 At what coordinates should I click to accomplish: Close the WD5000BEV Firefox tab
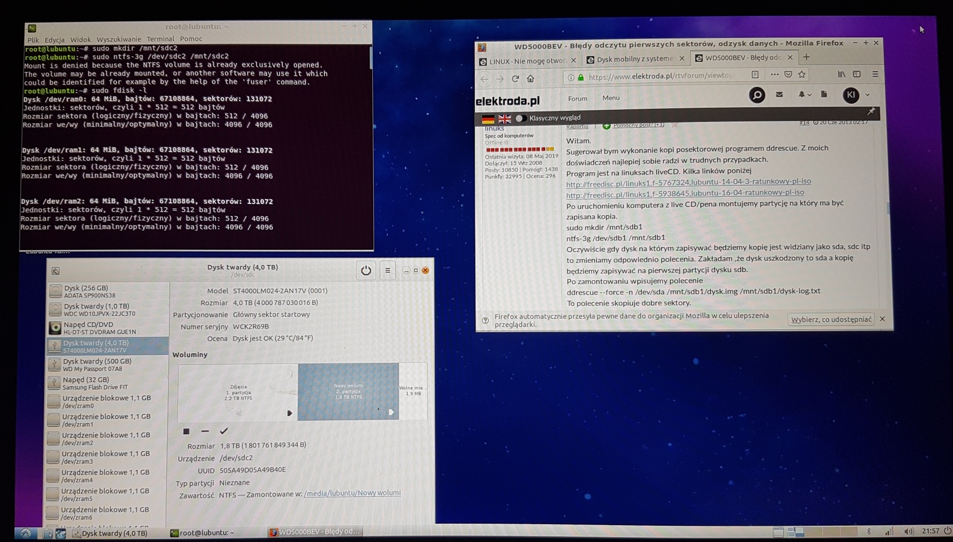[x=790, y=57]
